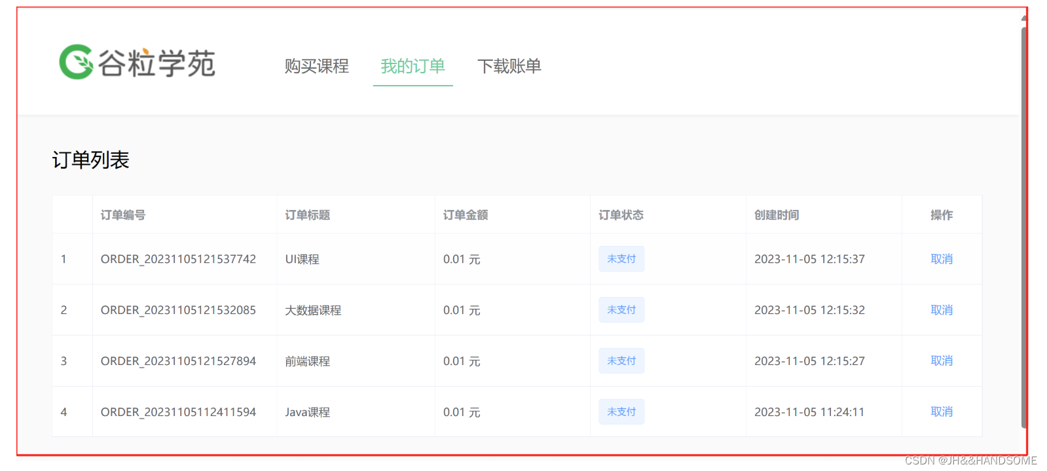Click the 订单金额 column header

coord(466,215)
